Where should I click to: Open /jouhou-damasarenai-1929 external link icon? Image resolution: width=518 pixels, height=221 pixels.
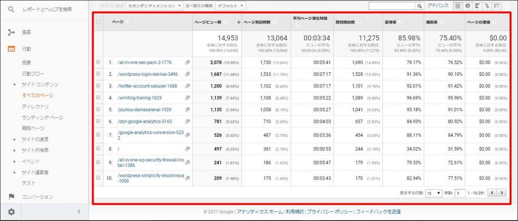187,109
